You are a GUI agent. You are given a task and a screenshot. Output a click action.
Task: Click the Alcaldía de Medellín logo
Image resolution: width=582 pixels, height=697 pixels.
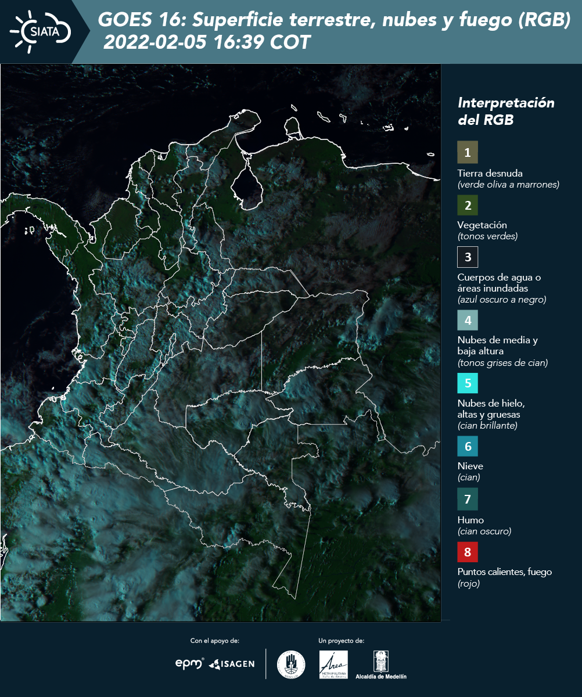click(381, 664)
